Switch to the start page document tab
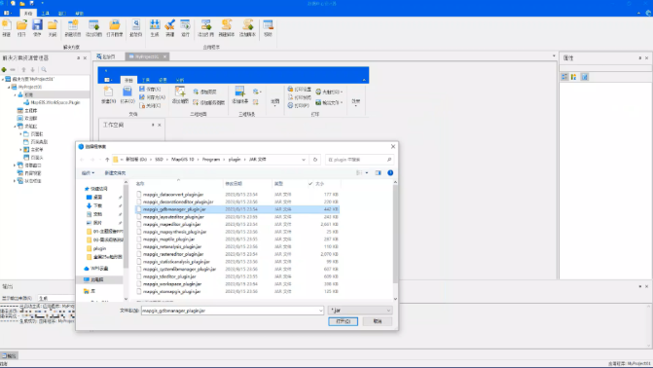This screenshot has height=368, width=653. pyautogui.click(x=106, y=56)
